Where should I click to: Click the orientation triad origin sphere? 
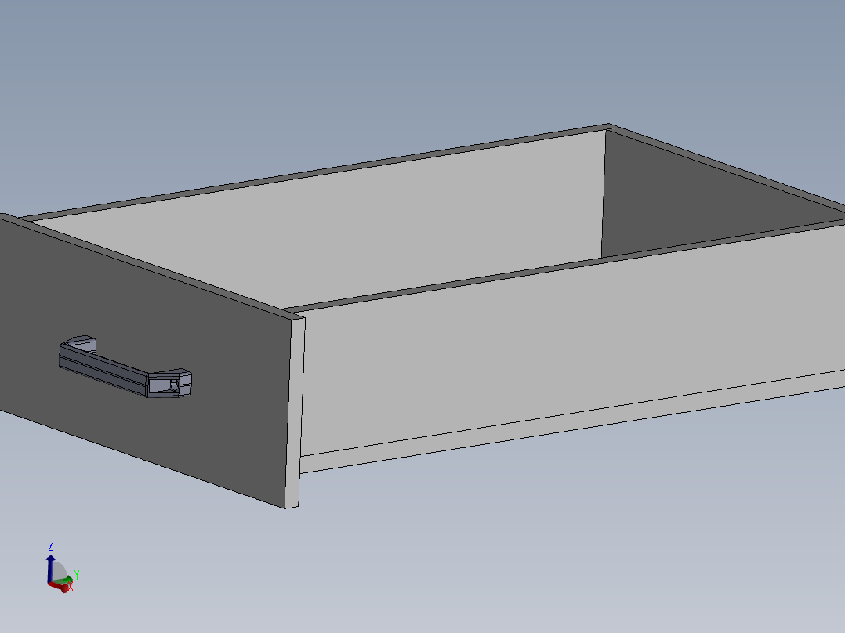49,582
